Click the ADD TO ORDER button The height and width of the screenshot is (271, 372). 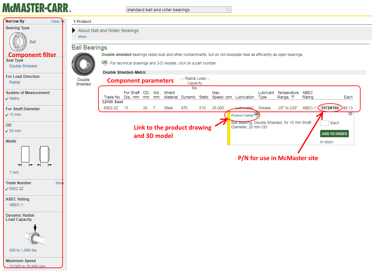tap(334, 134)
